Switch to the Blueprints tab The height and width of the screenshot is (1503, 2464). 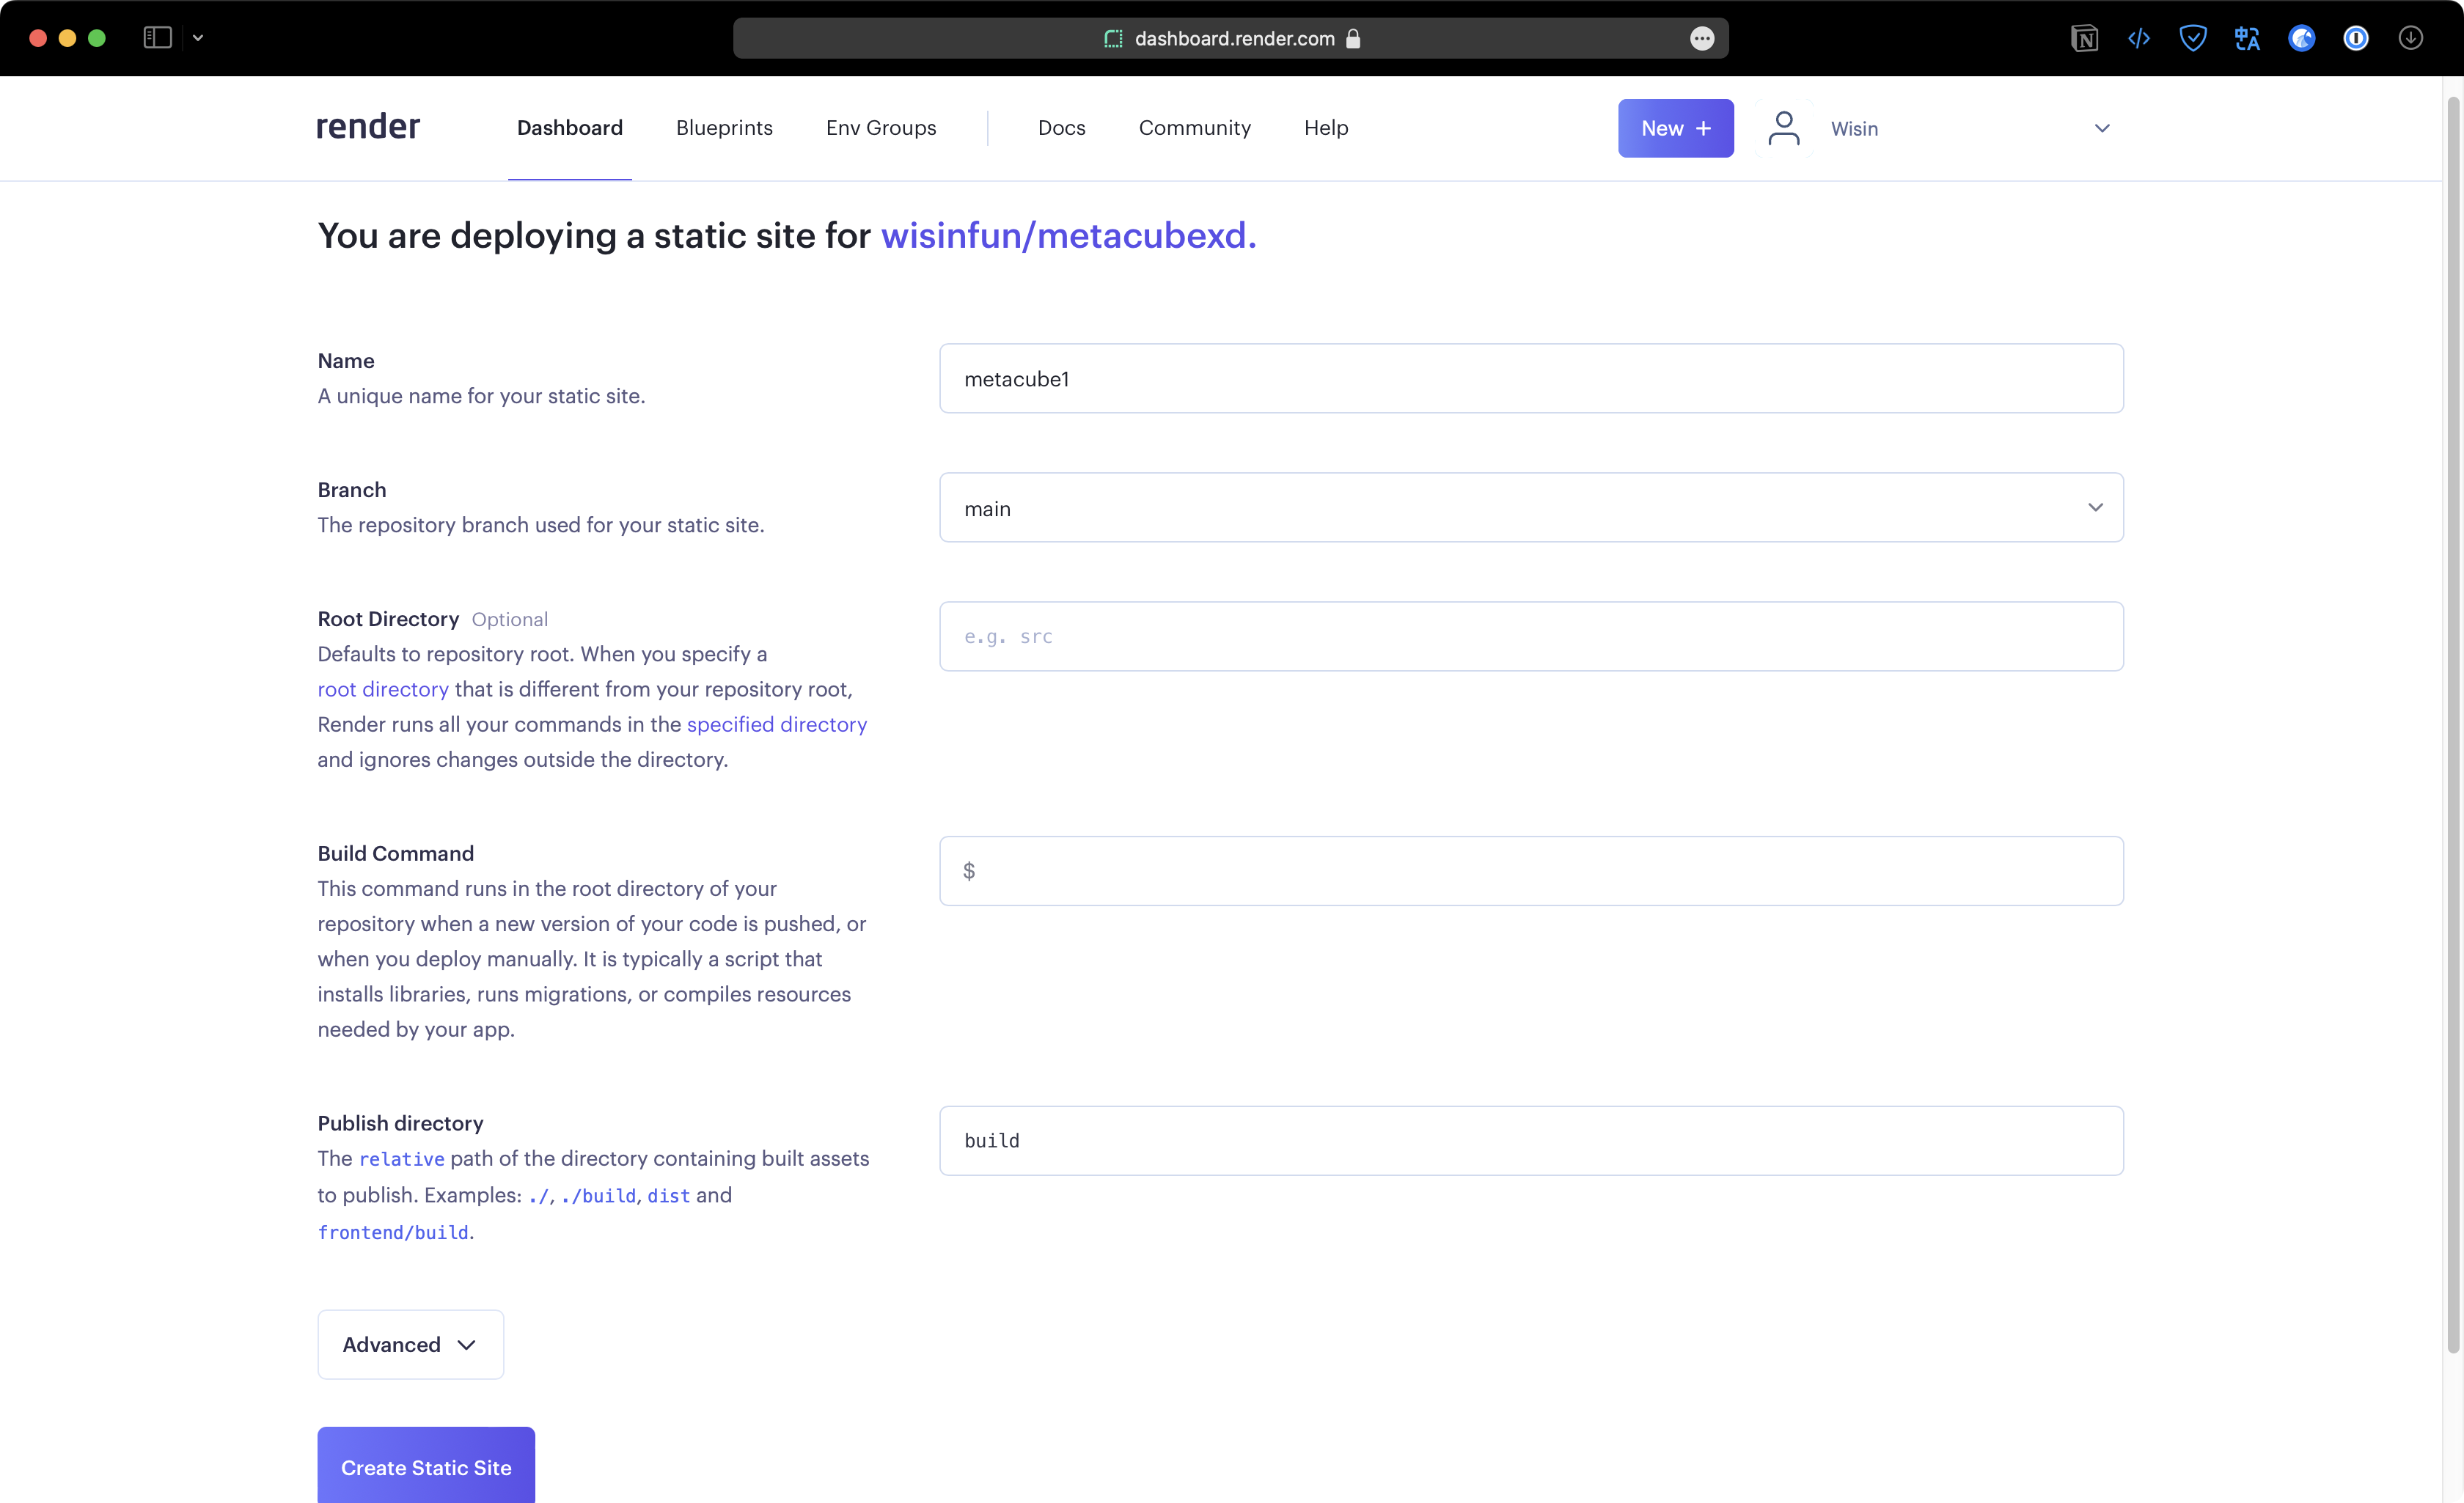click(724, 128)
